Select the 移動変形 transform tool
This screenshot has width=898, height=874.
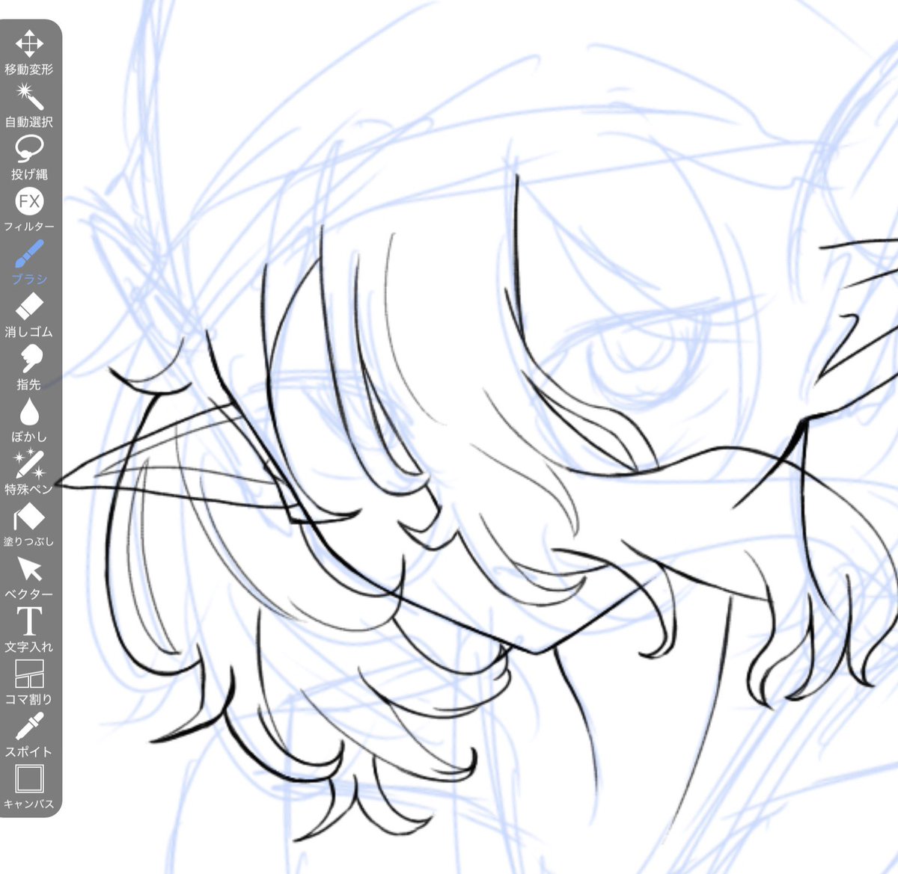point(29,52)
